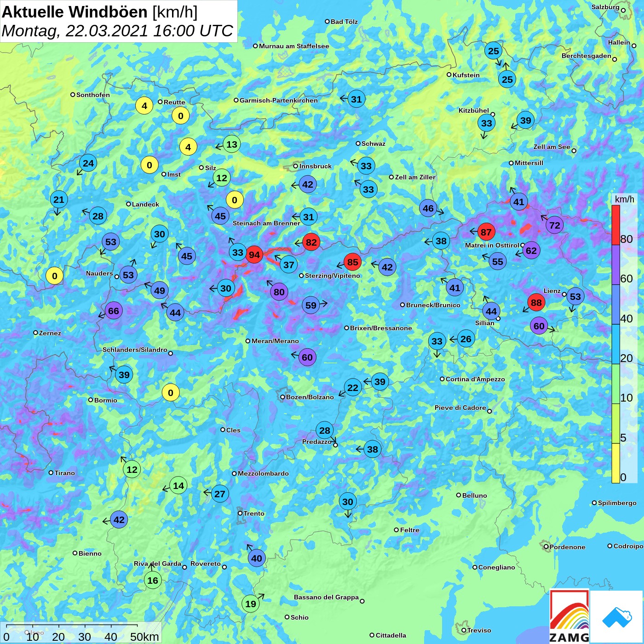This screenshot has width=644, height=644.
Task: Select the purple legend color band
Action: click(616, 265)
